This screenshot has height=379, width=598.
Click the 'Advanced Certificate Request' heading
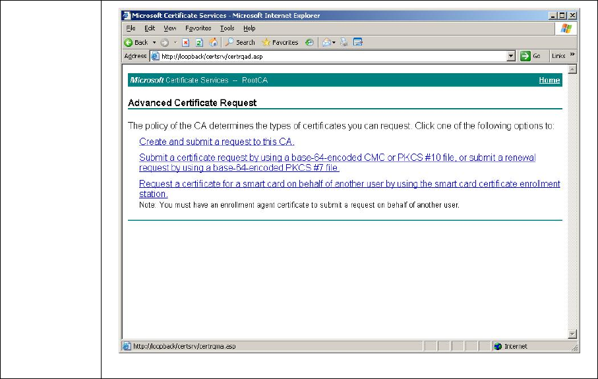pos(193,103)
